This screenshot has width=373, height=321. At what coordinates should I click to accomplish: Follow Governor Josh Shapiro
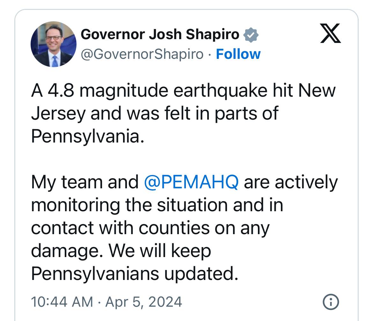tap(238, 54)
